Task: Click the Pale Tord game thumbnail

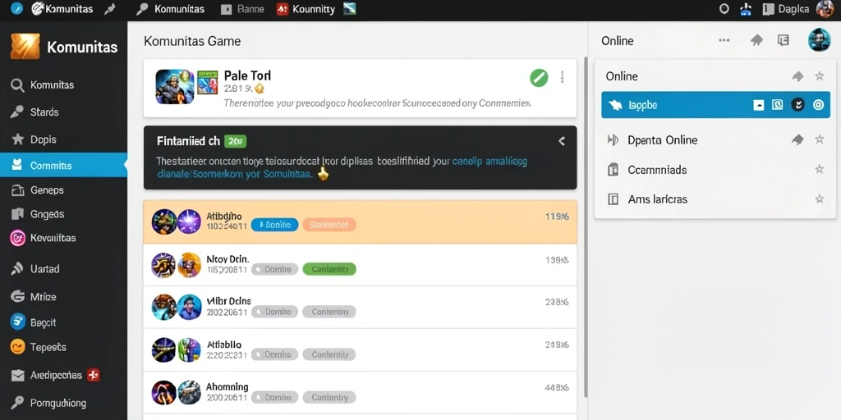Action: 174,86
